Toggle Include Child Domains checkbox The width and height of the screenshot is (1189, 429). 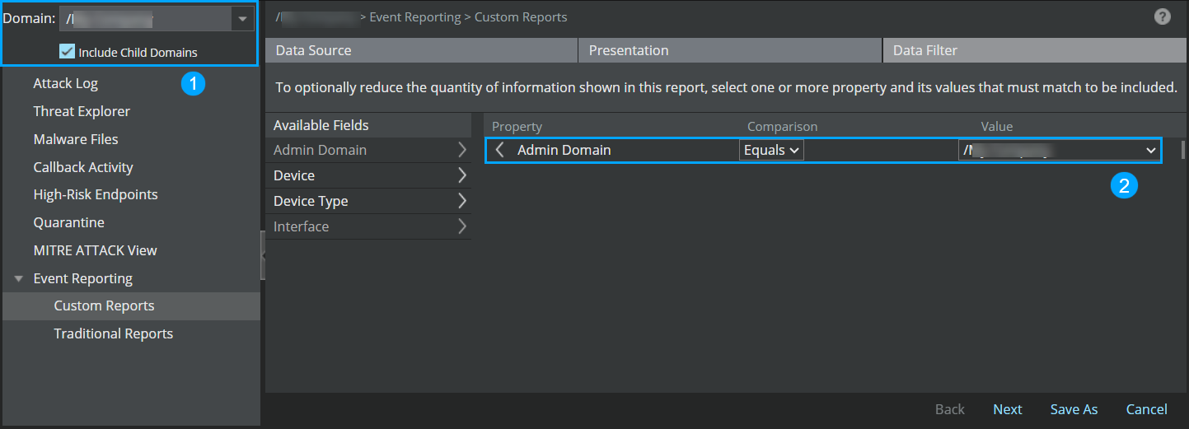(x=68, y=52)
